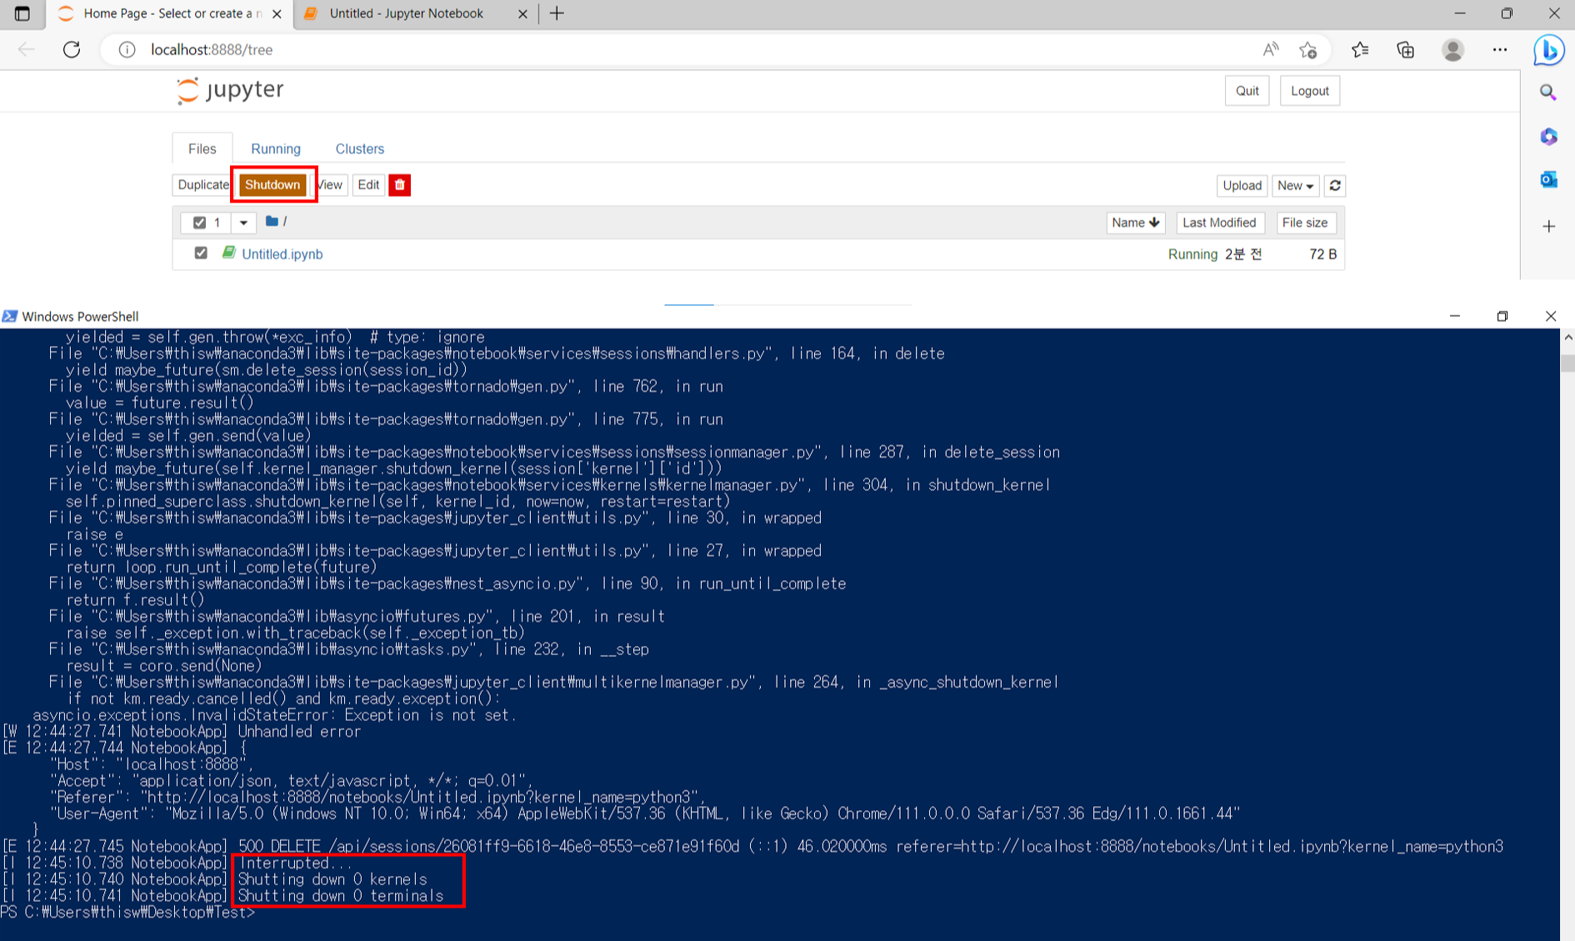This screenshot has height=941, width=1575.
Task: Click 'Shutting down 0 terminals' log line
Action: (341, 895)
